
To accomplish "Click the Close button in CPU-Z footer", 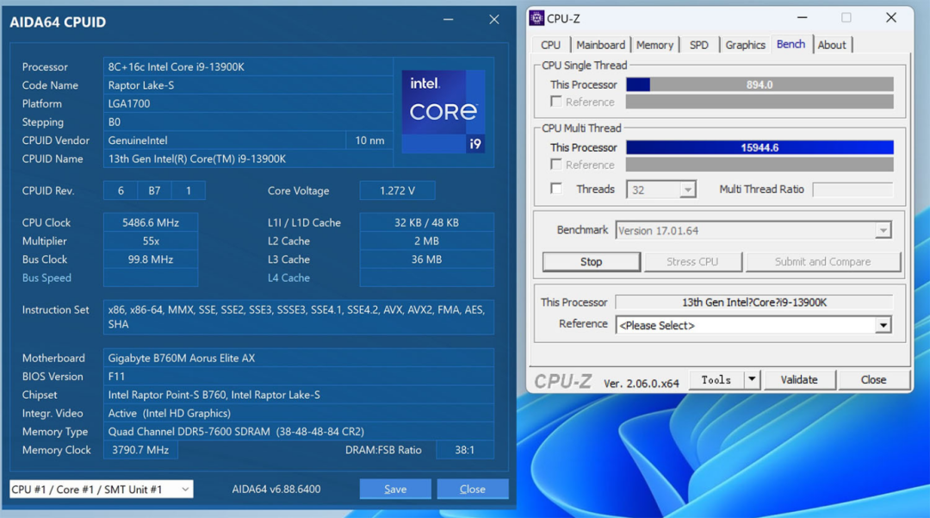I will tap(873, 379).
